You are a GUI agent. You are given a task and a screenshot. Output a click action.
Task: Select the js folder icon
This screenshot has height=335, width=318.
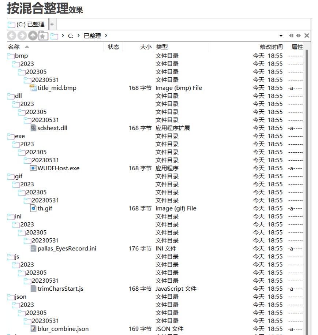pos(11,257)
